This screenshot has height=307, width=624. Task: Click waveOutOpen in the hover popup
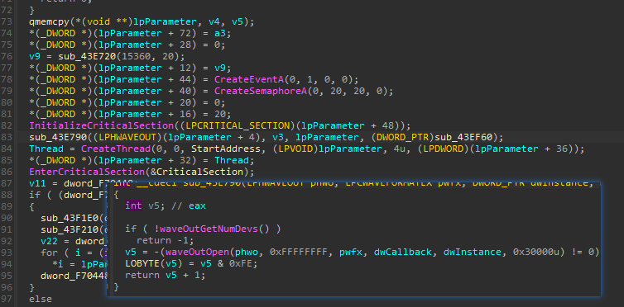198,252
